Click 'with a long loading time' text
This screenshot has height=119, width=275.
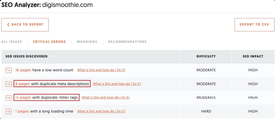click(x=52, y=111)
